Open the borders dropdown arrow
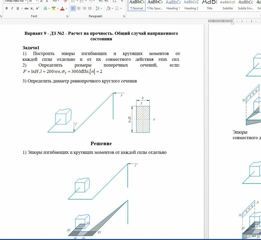This screenshot has width=261, height=240. click(x=121, y=8)
